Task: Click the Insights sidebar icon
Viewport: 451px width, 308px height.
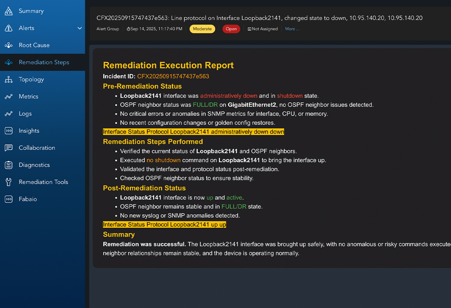Action: 8,131
